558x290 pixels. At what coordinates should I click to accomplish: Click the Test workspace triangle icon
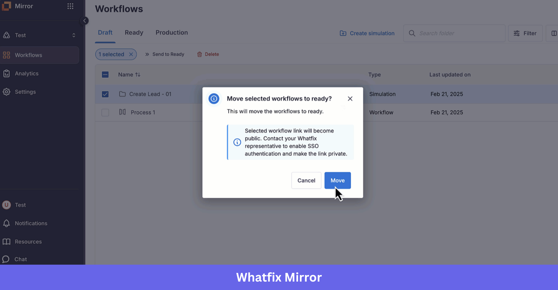click(x=7, y=35)
